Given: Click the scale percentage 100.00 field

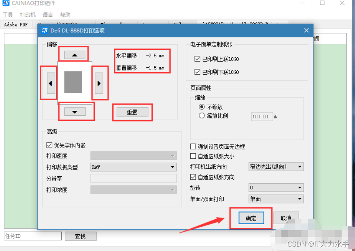Looking at the screenshot, I should [x=262, y=116].
